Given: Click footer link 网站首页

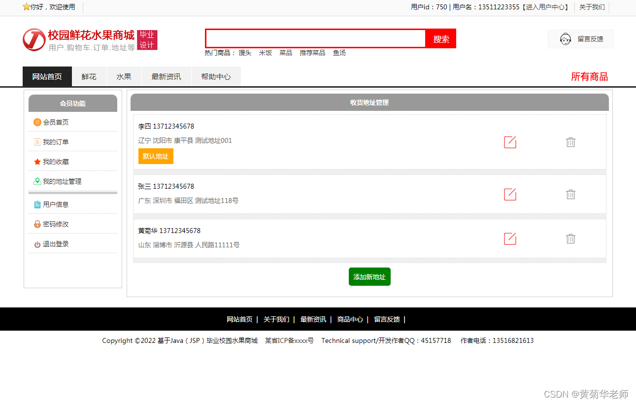Looking at the screenshot, I should (239, 319).
